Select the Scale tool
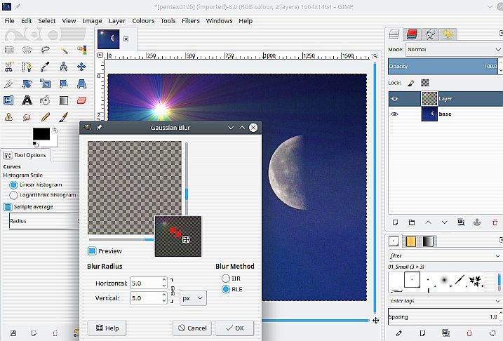 (x=45, y=83)
